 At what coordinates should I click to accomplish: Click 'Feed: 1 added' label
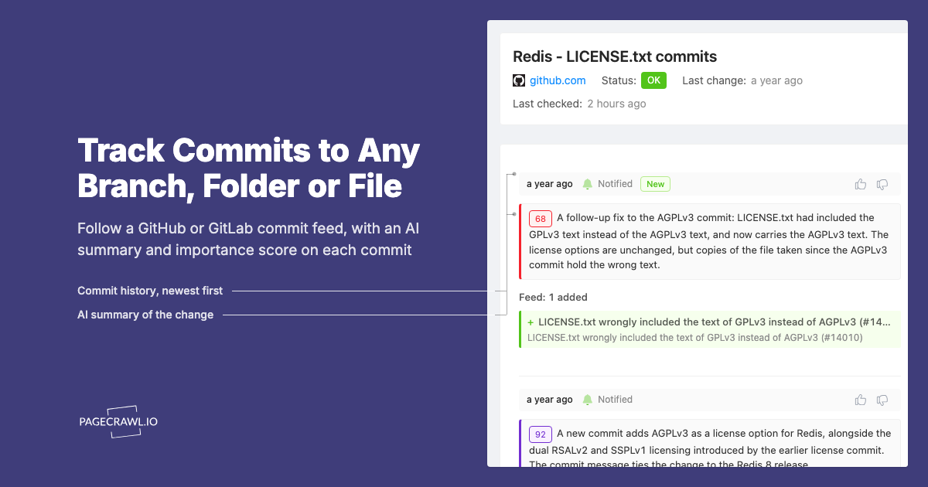553,297
